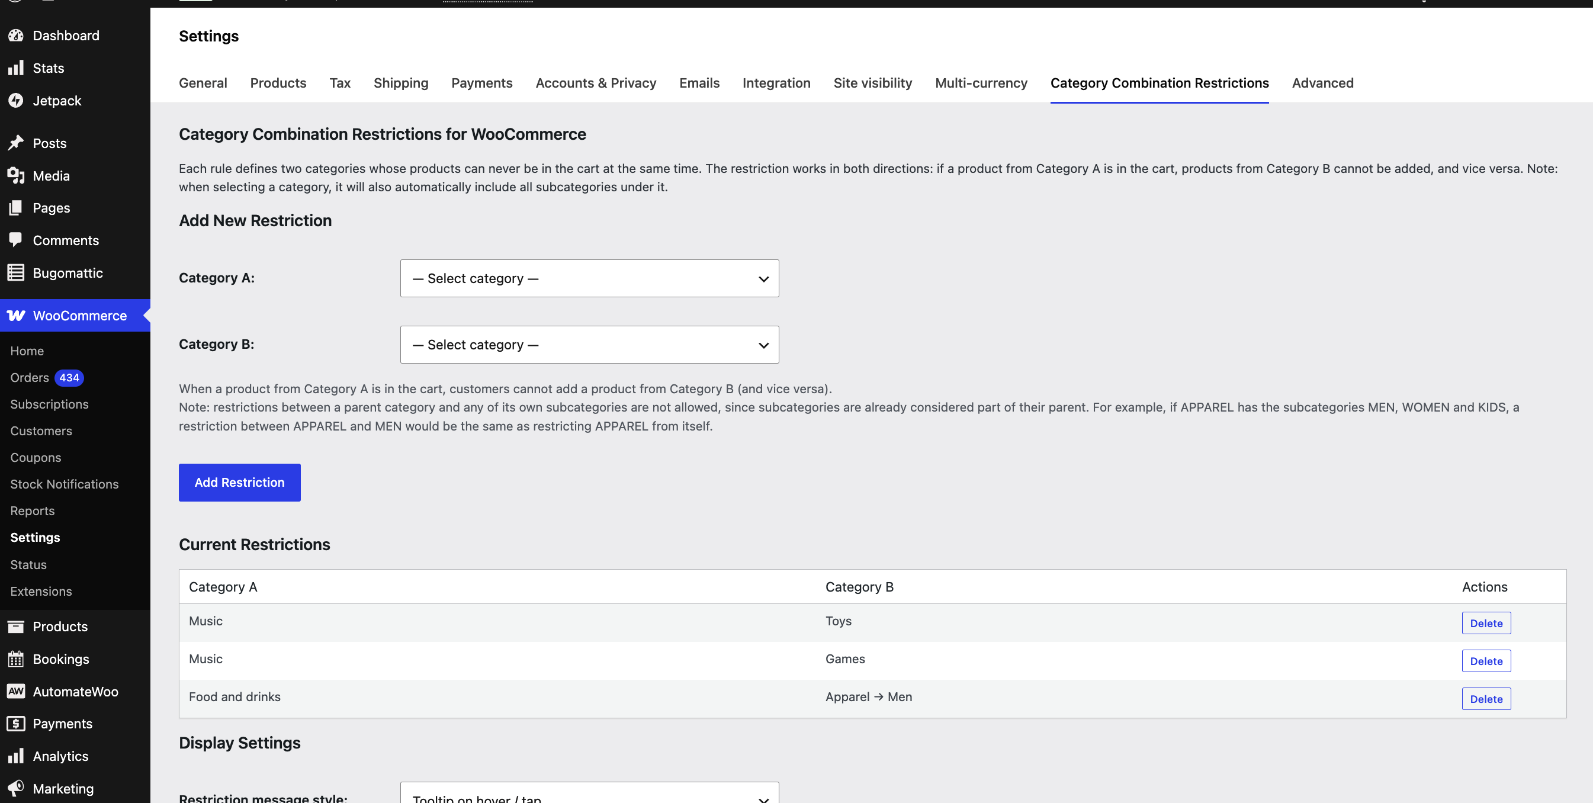Open the Bookings menu item

[x=75, y=659]
